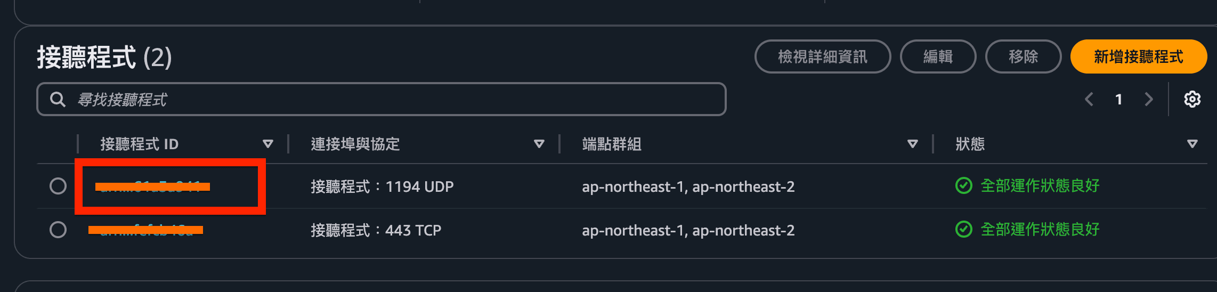This screenshot has width=1217, height=292.
Task: Click page number 1 in pagination
Action: point(1119,99)
